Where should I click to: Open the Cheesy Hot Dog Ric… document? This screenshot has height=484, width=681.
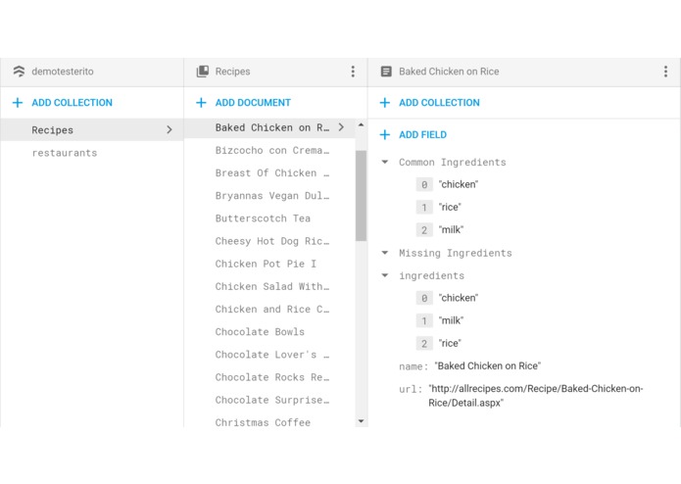272,241
